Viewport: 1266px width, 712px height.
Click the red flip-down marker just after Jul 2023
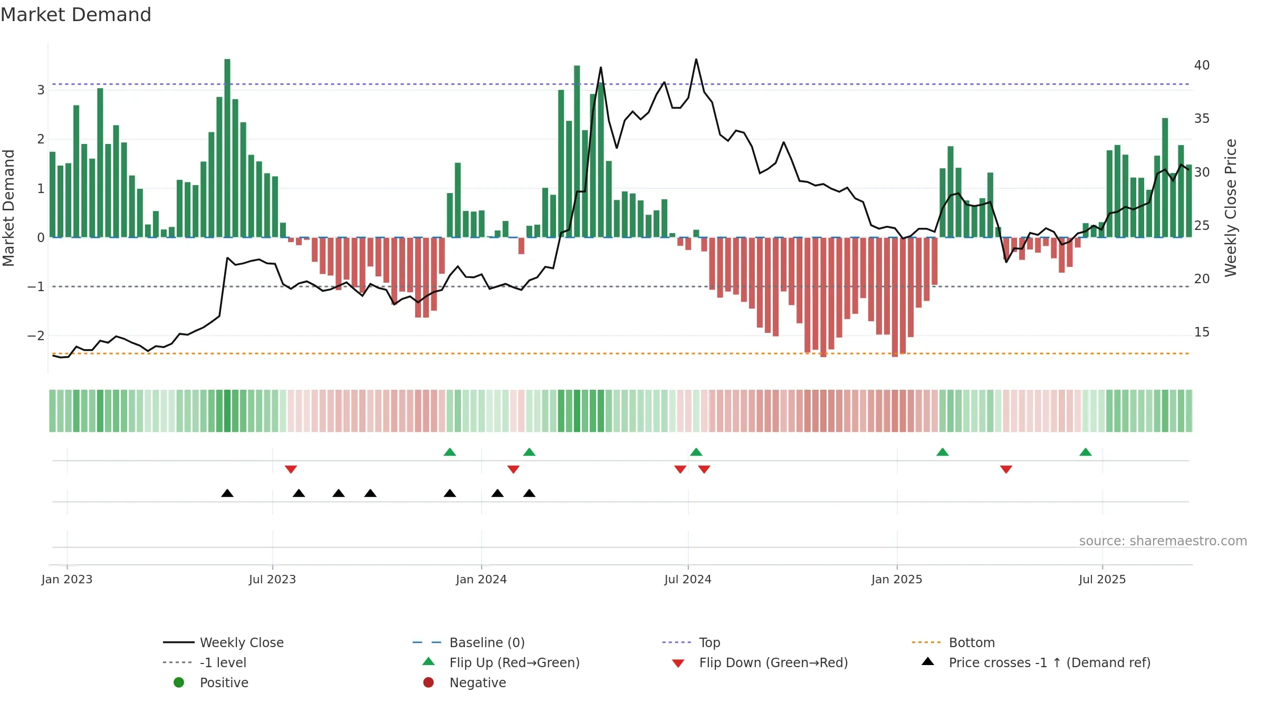[291, 469]
